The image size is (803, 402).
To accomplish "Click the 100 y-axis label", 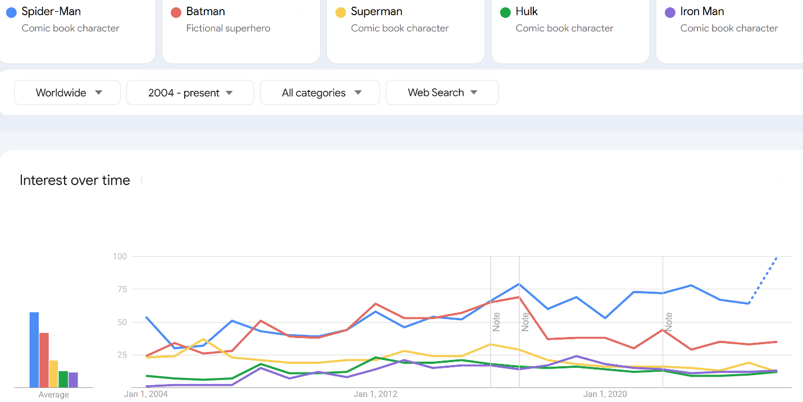I will [x=121, y=256].
